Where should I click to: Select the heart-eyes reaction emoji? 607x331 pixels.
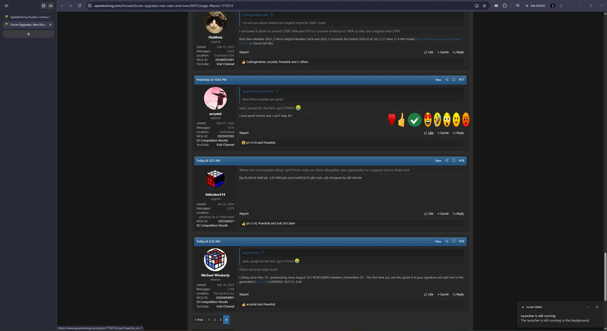pyautogui.click(x=428, y=120)
